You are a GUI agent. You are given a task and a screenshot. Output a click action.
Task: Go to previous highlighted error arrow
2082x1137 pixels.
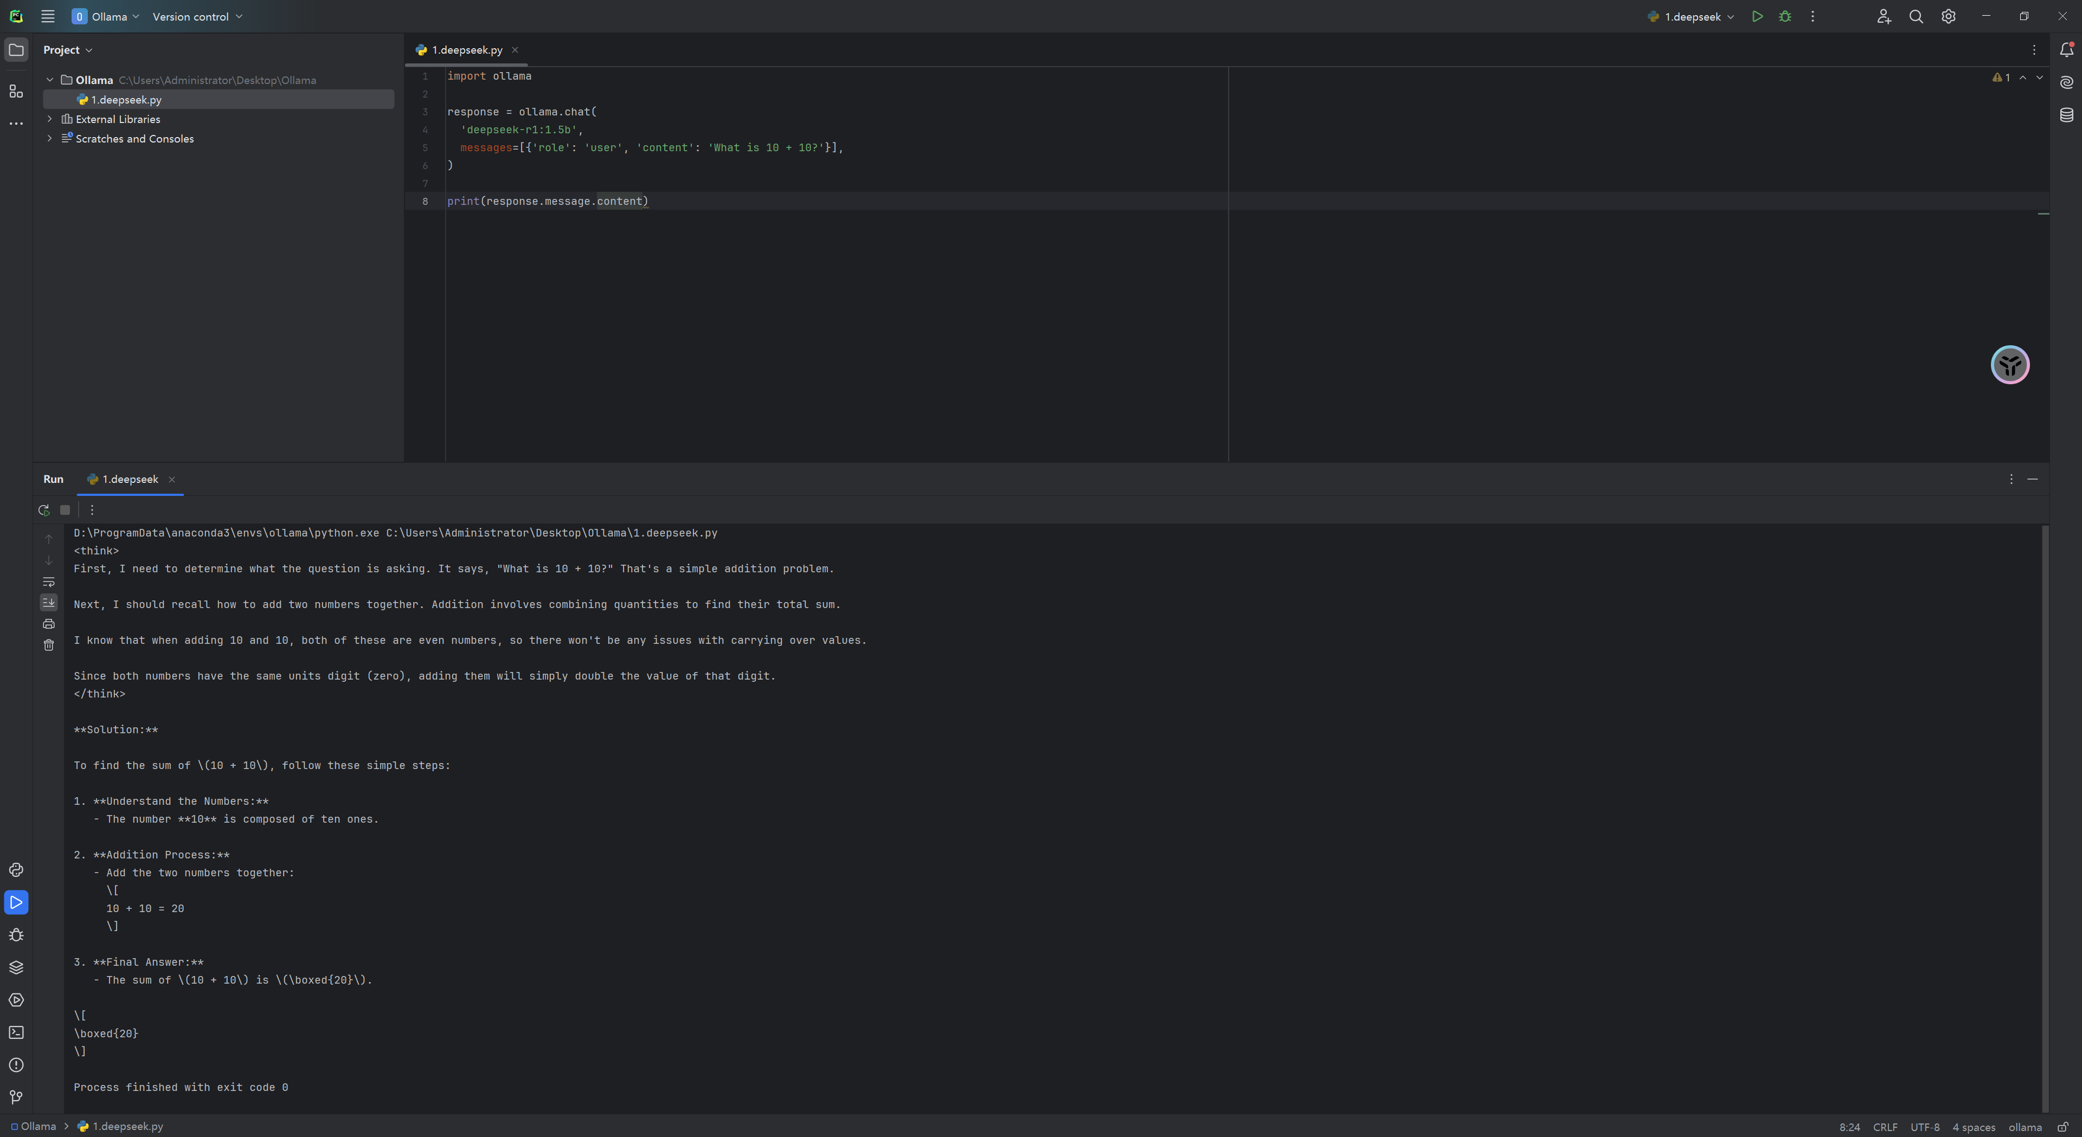point(2022,77)
